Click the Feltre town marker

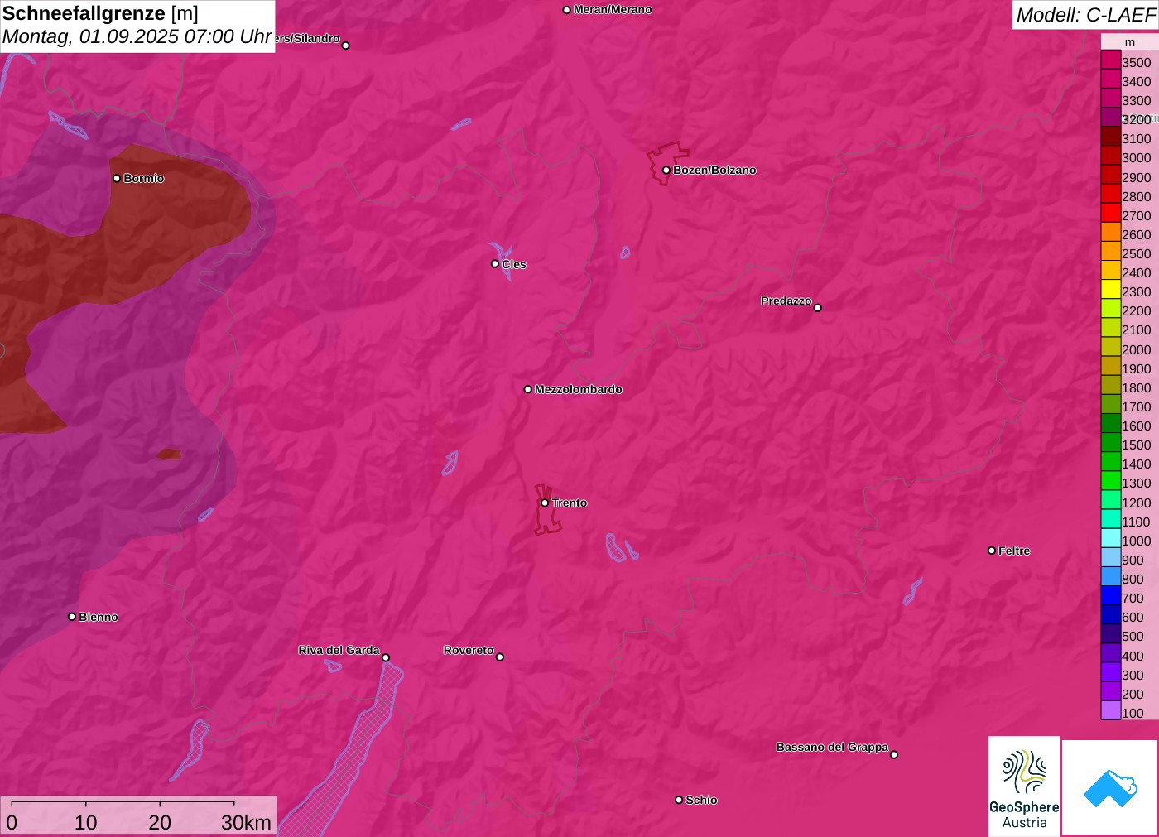coord(992,551)
